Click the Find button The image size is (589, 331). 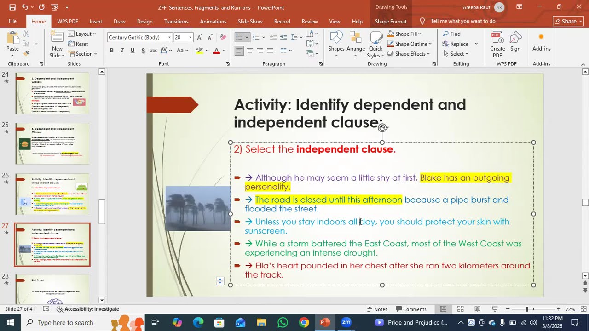tap(451, 34)
